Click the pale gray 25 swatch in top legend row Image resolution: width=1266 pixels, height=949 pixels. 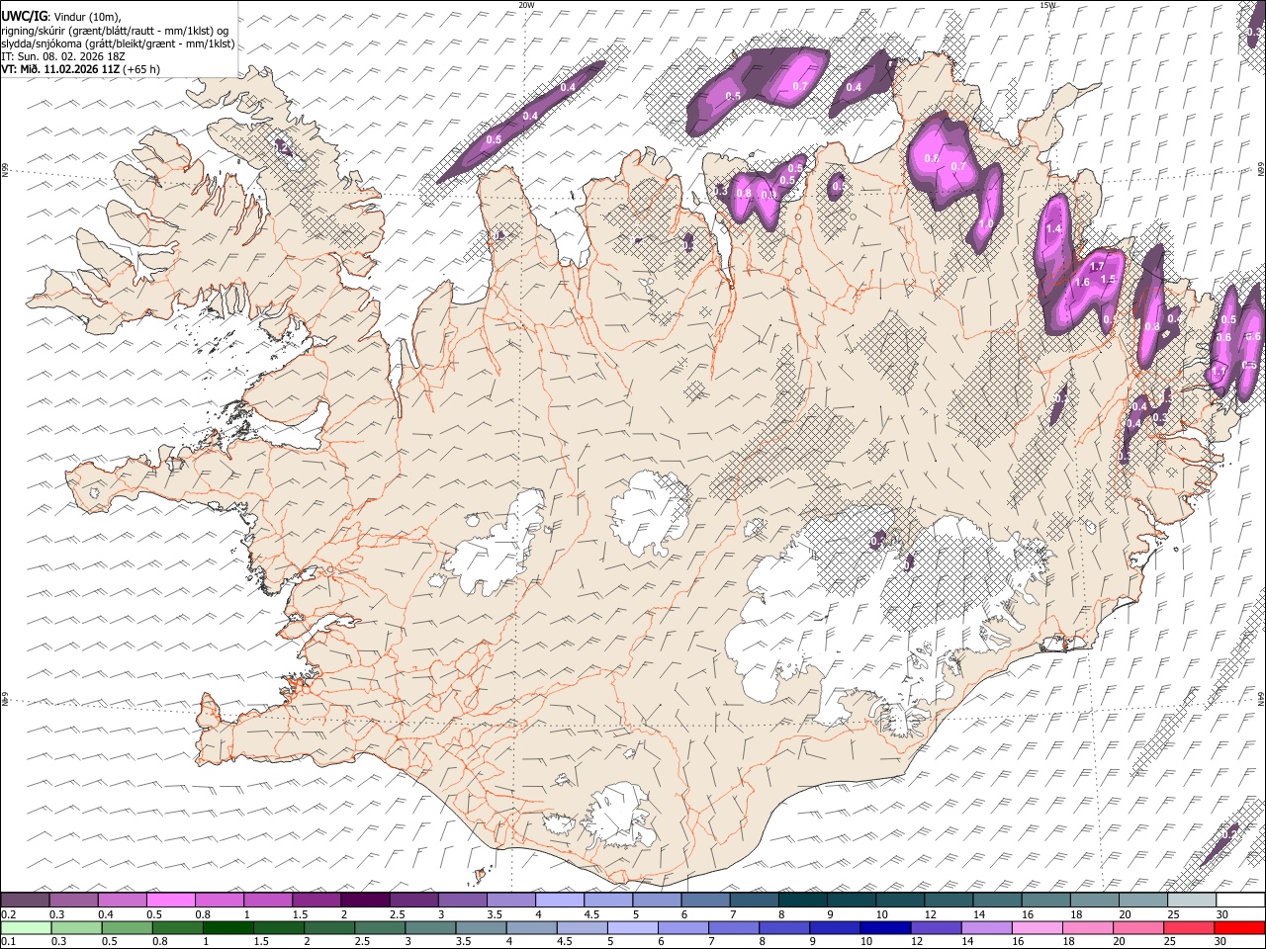pyautogui.click(x=1192, y=901)
